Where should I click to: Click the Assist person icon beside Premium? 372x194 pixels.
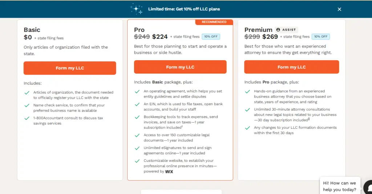point(278,30)
